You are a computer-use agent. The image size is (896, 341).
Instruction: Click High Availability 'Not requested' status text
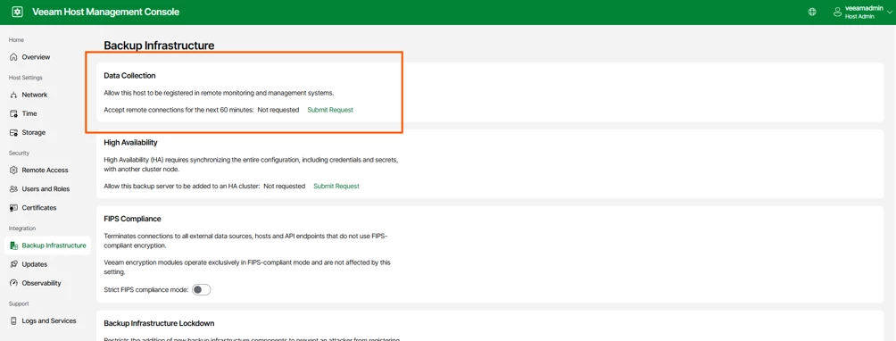point(284,187)
